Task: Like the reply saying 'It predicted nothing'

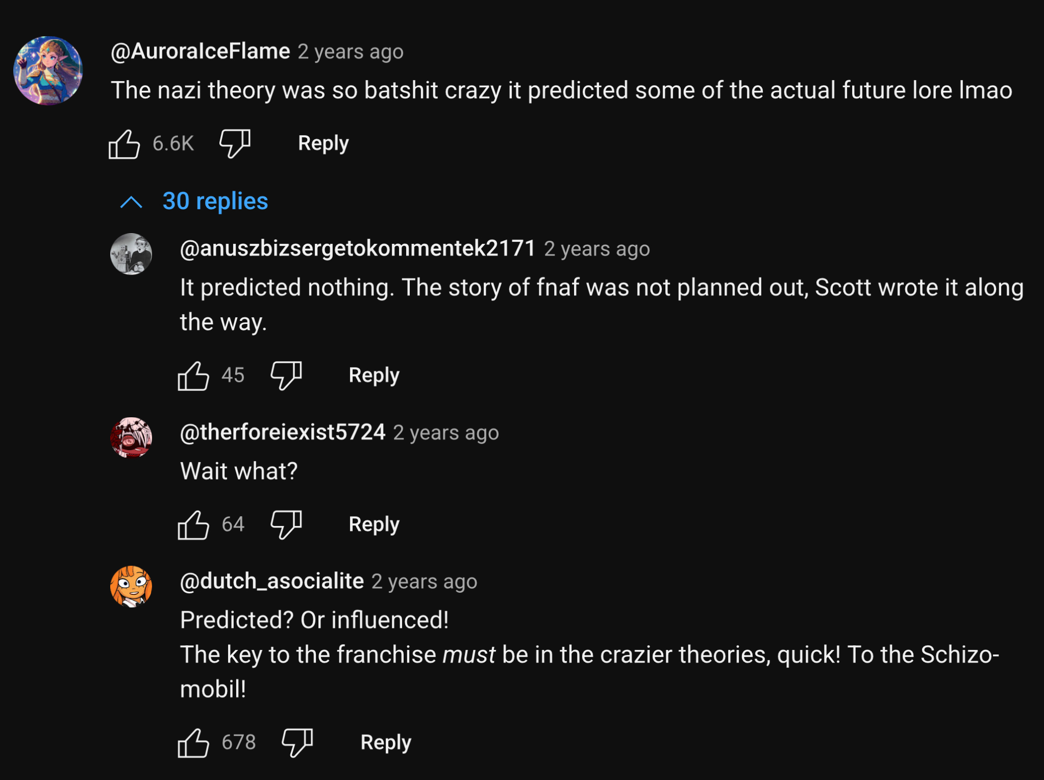Action: tap(193, 376)
